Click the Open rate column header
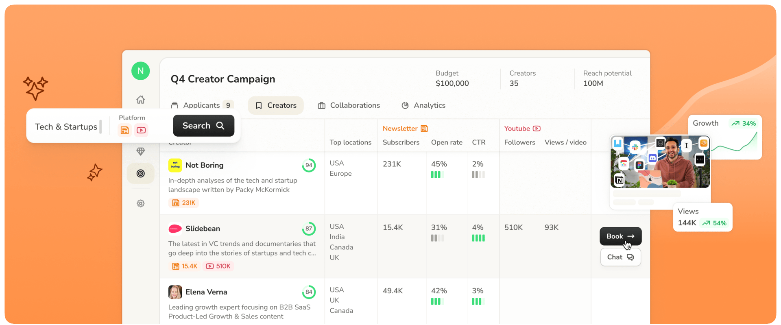Image resolution: width=781 pixels, height=325 pixels. click(447, 142)
